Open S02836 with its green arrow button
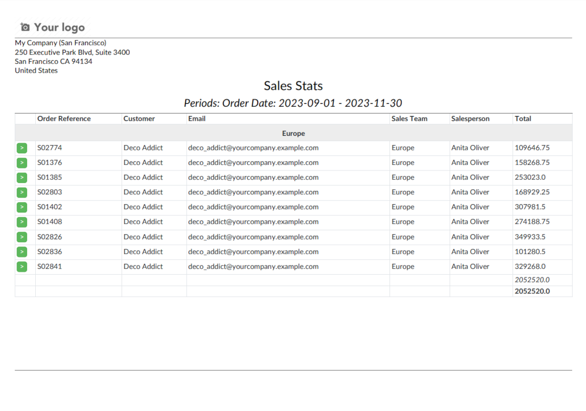The image size is (586, 411). click(22, 252)
